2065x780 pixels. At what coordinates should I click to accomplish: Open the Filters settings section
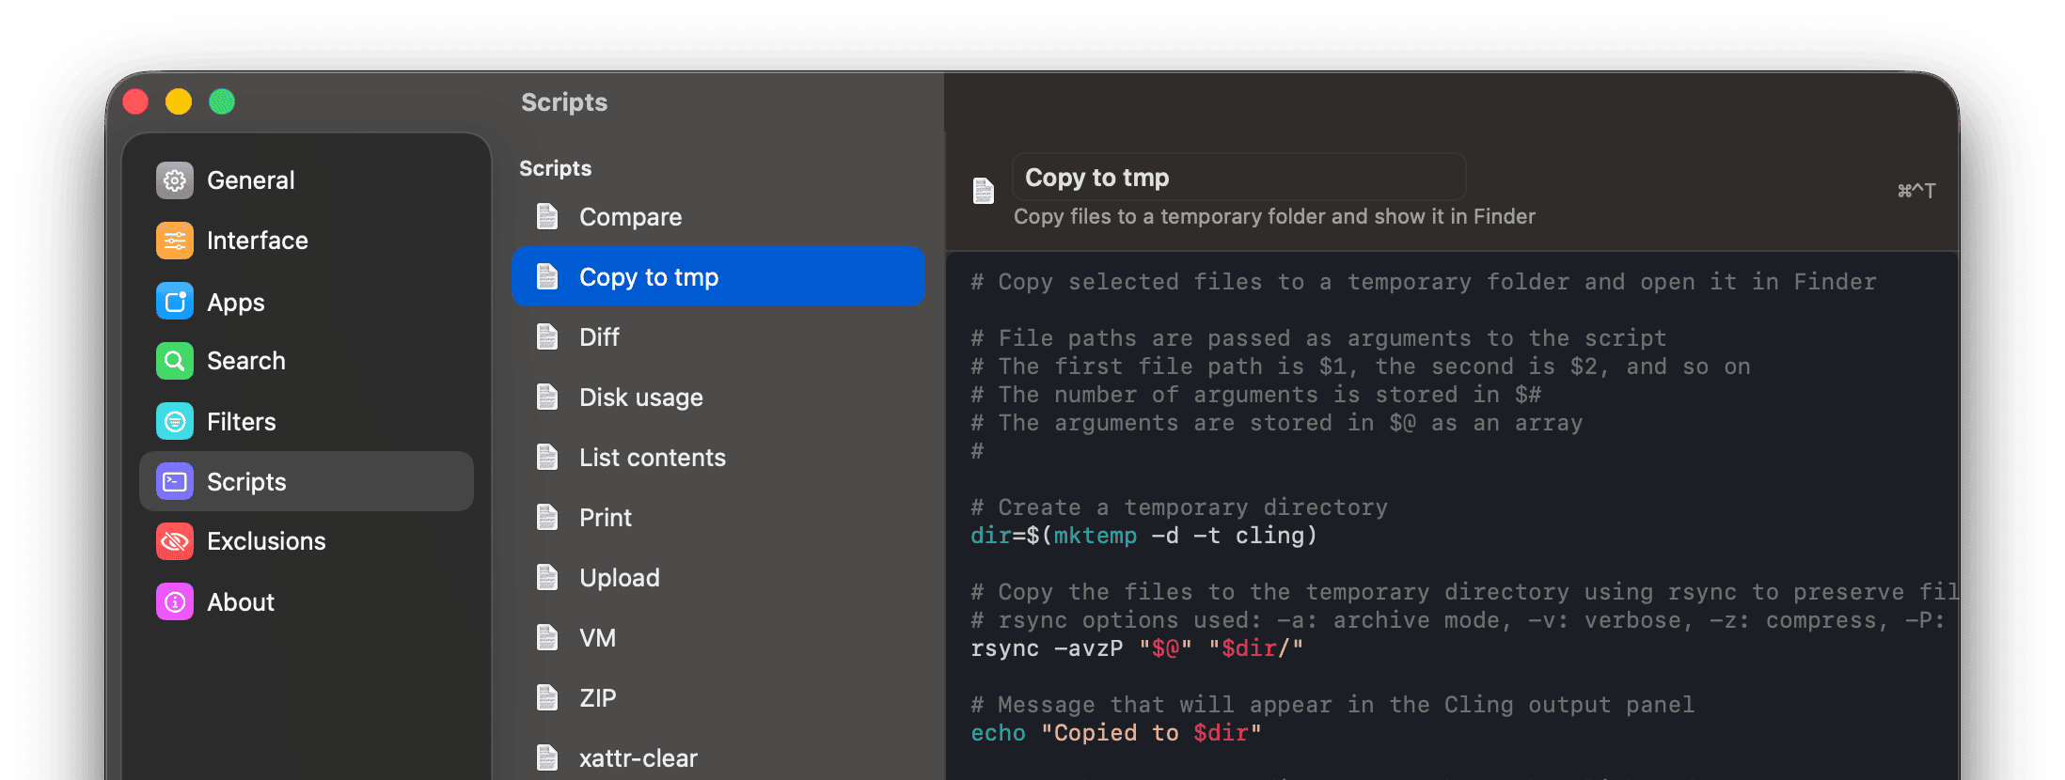pos(307,421)
